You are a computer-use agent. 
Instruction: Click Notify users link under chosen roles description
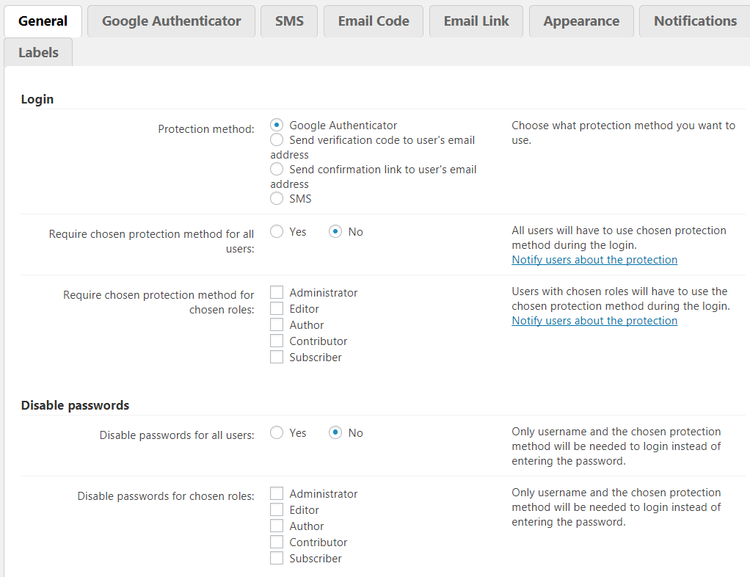[594, 321]
